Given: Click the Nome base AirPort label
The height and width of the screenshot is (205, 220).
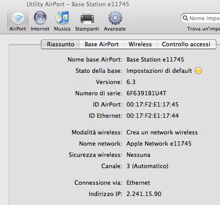Looking at the screenshot, I should click(x=95, y=60).
